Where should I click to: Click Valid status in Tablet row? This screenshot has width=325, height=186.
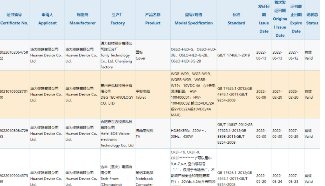pyautogui.click(x=312, y=94)
